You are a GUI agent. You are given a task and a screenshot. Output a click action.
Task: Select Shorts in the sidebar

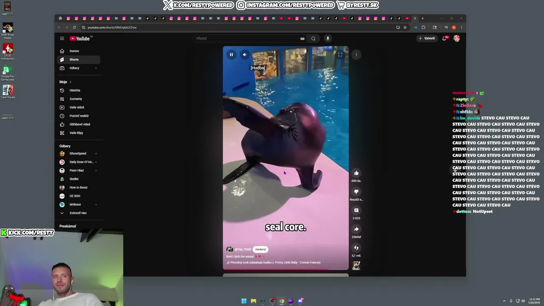pyautogui.click(x=79, y=59)
